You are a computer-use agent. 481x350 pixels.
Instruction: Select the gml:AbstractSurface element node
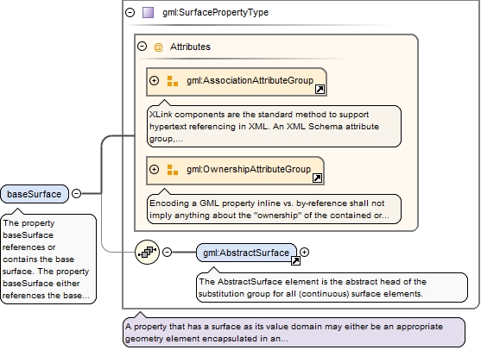pyautogui.click(x=246, y=253)
